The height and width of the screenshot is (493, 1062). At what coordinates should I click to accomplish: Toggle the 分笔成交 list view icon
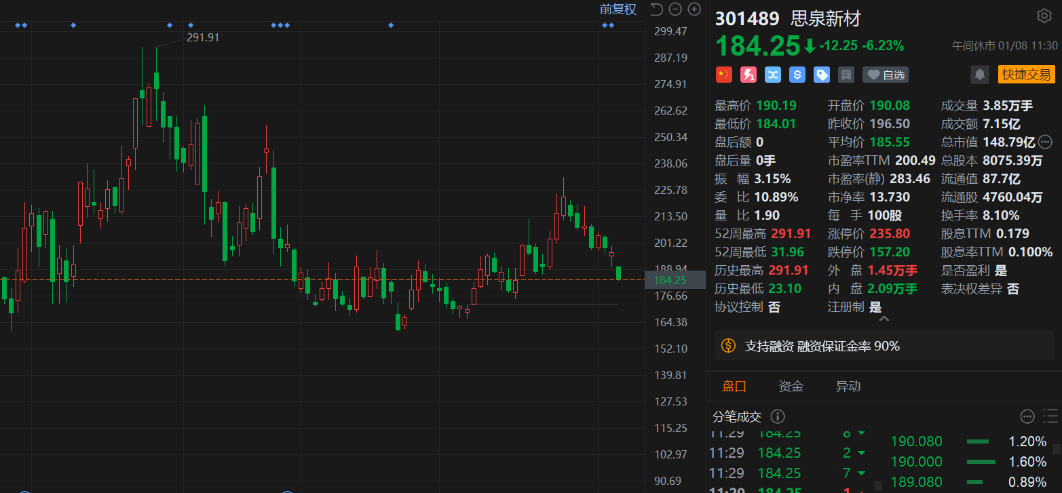click(x=1050, y=416)
